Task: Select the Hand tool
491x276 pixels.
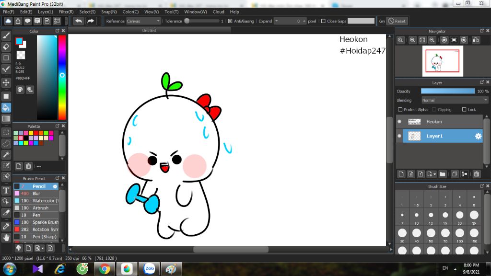Action: pos(6,238)
